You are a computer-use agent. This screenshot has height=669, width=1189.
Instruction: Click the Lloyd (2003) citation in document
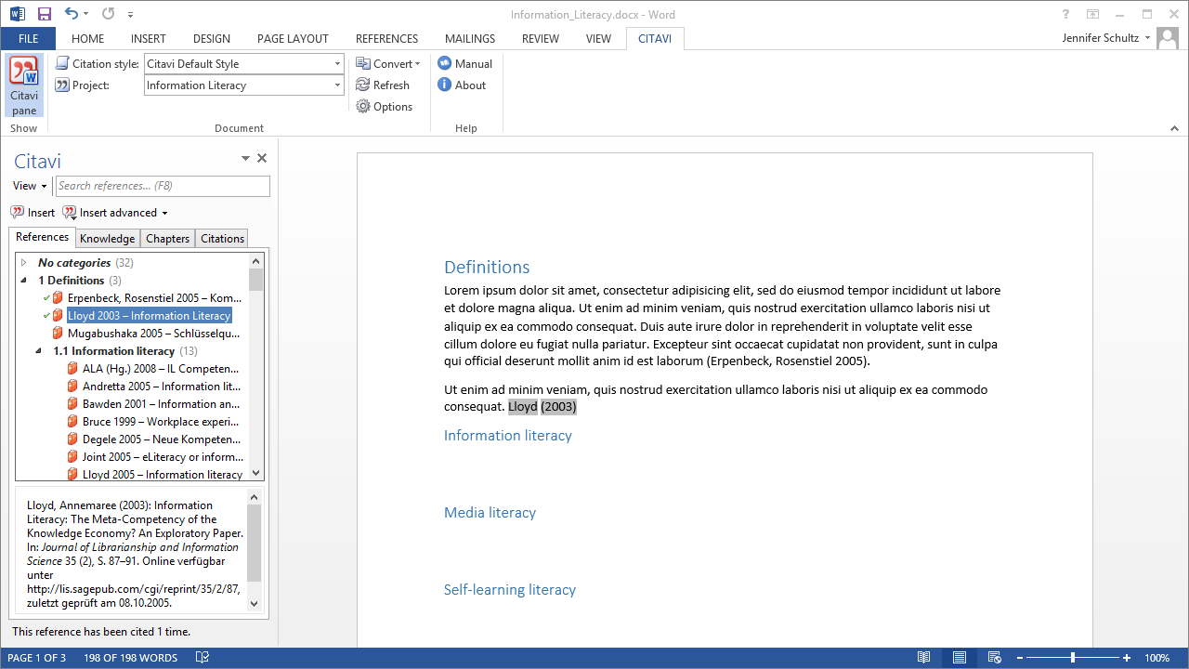tap(542, 407)
